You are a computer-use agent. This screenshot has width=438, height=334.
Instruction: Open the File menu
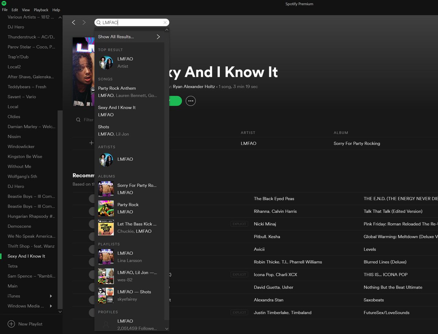coord(5,10)
